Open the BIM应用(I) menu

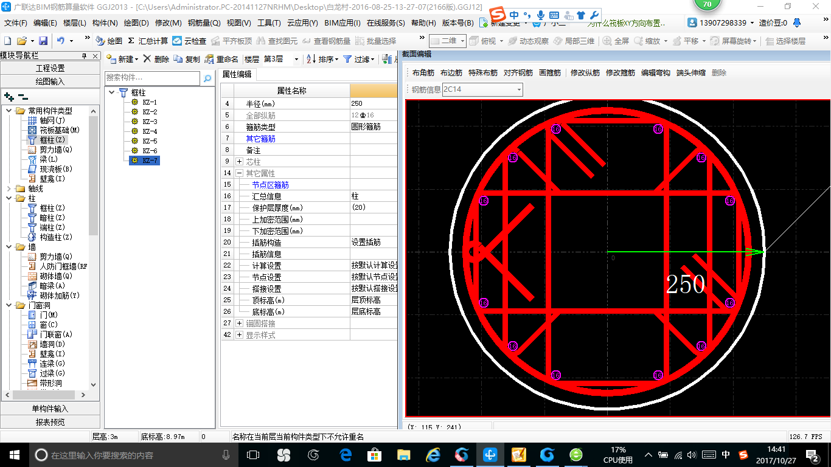342,23
